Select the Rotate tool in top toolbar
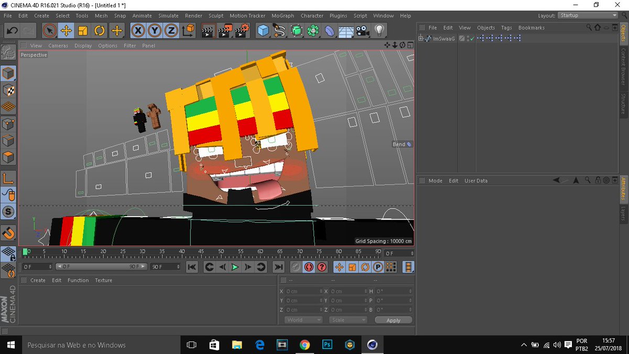The width and height of the screenshot is (629, 354). (x=100, y=30)
